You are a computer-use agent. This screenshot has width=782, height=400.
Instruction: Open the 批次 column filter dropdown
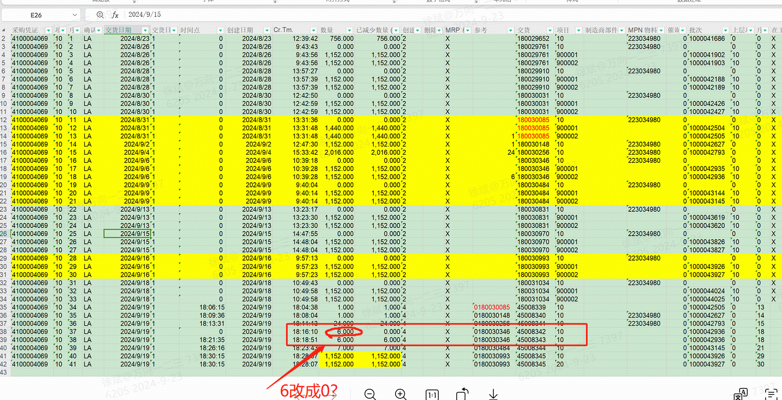pos(726,31)
